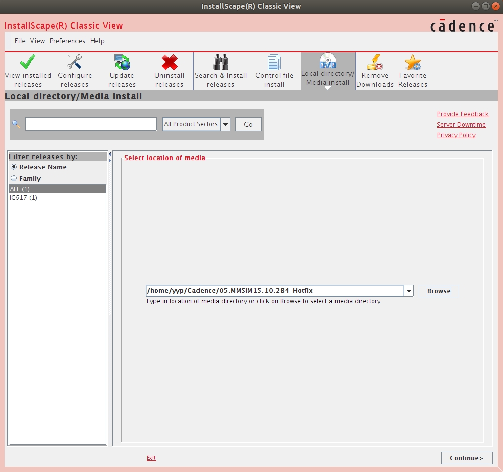Image resolution: width=503 pixels, height=472 pixels.
Task: Collapse the filter panel with splitter arrow
Action: point(110,154)
